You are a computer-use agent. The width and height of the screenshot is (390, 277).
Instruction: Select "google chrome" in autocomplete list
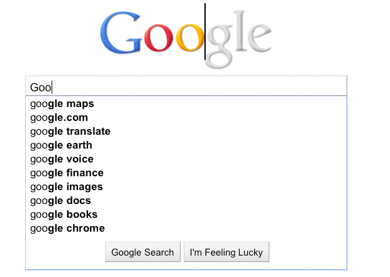coord(67,229)
